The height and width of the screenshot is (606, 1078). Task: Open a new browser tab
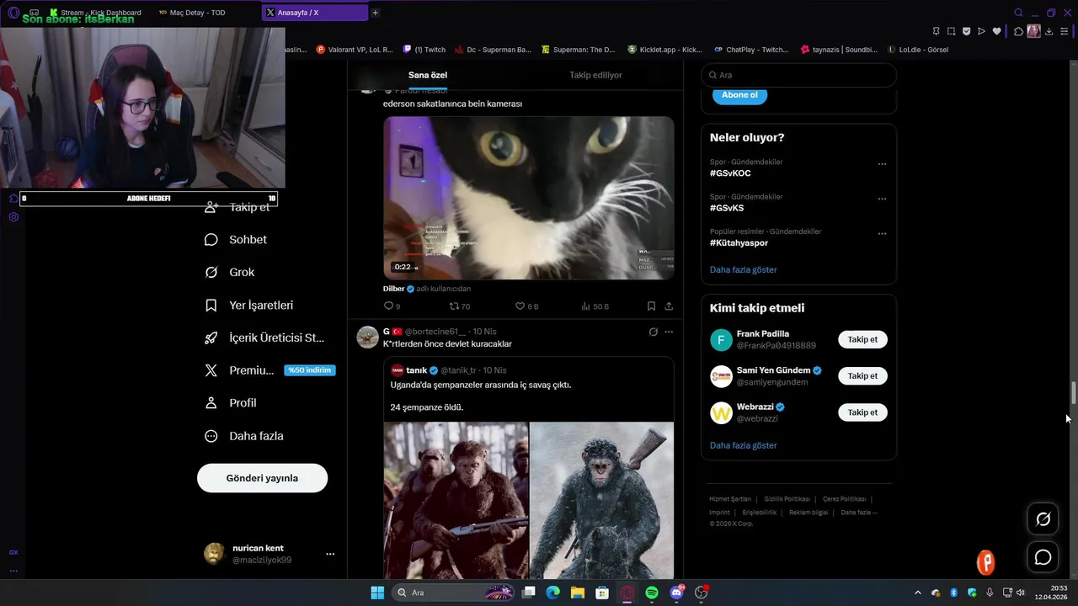point(375,13)
